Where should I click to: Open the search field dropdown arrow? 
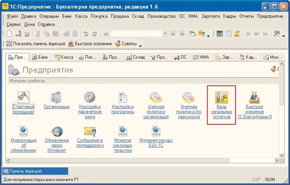point(165,34)
